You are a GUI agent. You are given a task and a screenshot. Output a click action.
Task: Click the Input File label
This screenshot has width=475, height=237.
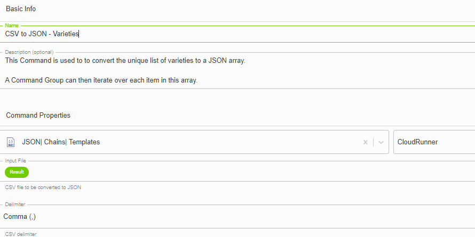tap(16, 161)
